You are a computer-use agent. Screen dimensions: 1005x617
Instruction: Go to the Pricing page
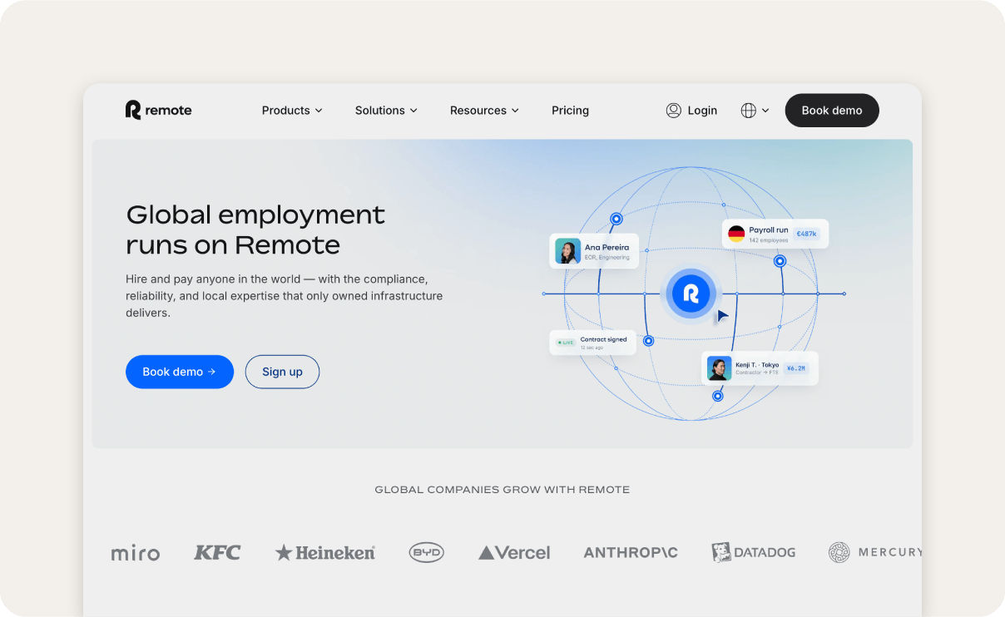[570, 110]
